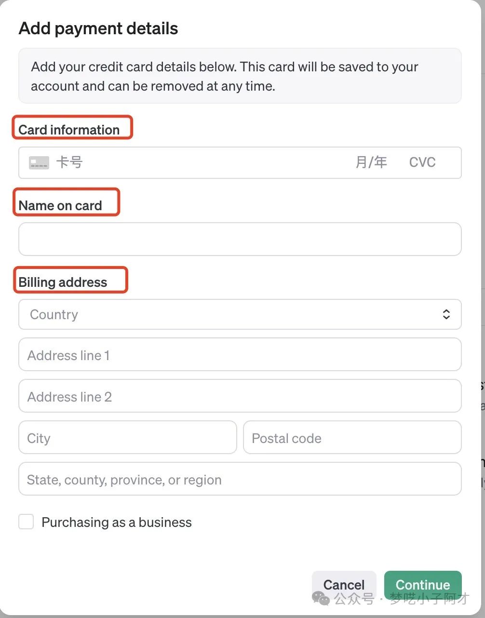Screen dimensions: 485x618
Task: Select the CVC security code field
Action: tap(422, 162)
